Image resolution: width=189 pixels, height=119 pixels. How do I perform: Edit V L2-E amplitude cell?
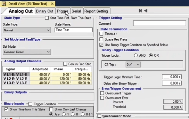click(x=40, y=79)
